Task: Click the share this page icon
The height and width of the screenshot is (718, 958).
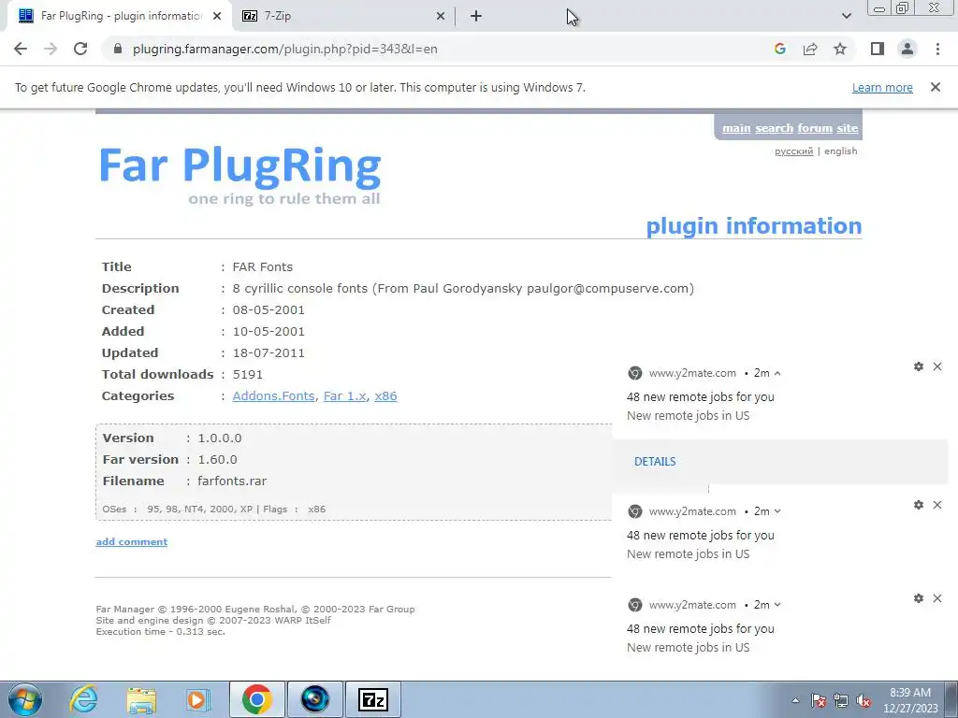Action: [x=810, y=49]
